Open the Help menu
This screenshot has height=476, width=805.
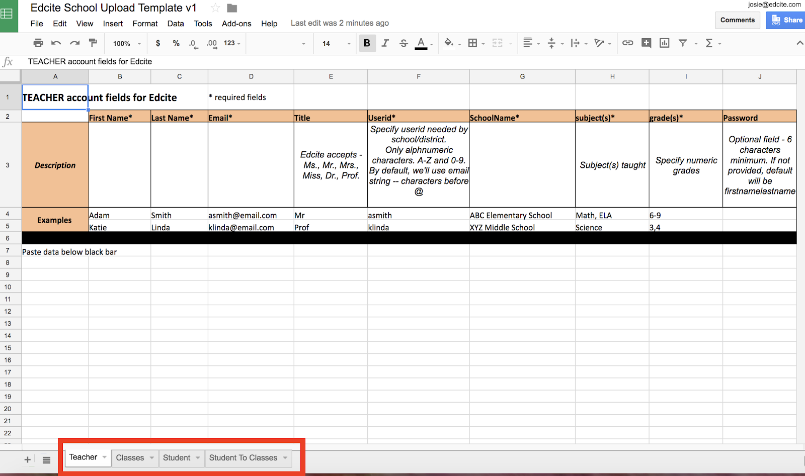[269, 24]
